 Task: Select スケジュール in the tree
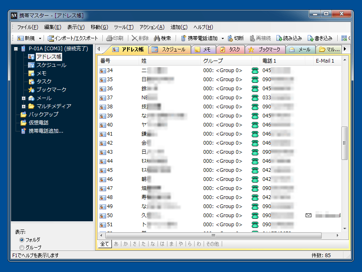[51, 65]
